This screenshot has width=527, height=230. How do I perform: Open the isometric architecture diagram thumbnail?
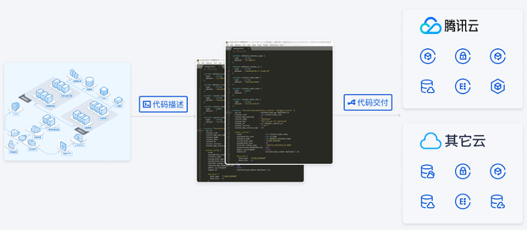pos(67,112)
